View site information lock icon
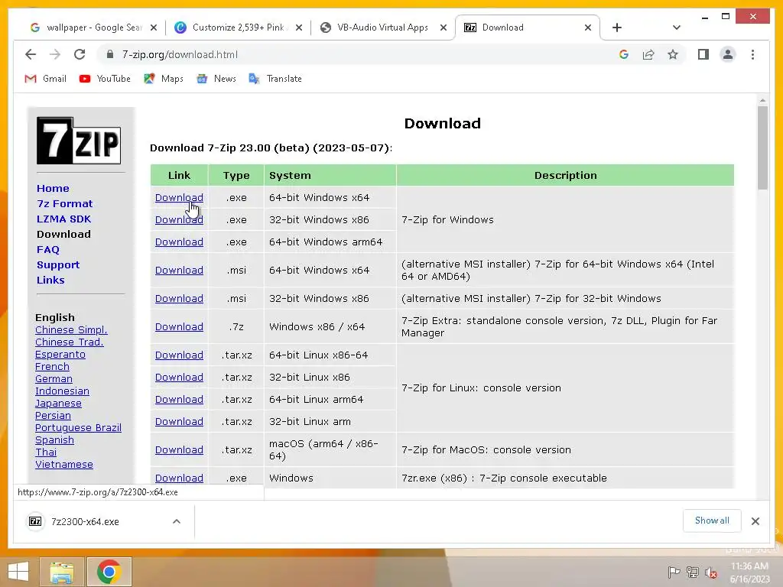Image resolution: width=783 pixels, height=587 pixels. point(110,54)
